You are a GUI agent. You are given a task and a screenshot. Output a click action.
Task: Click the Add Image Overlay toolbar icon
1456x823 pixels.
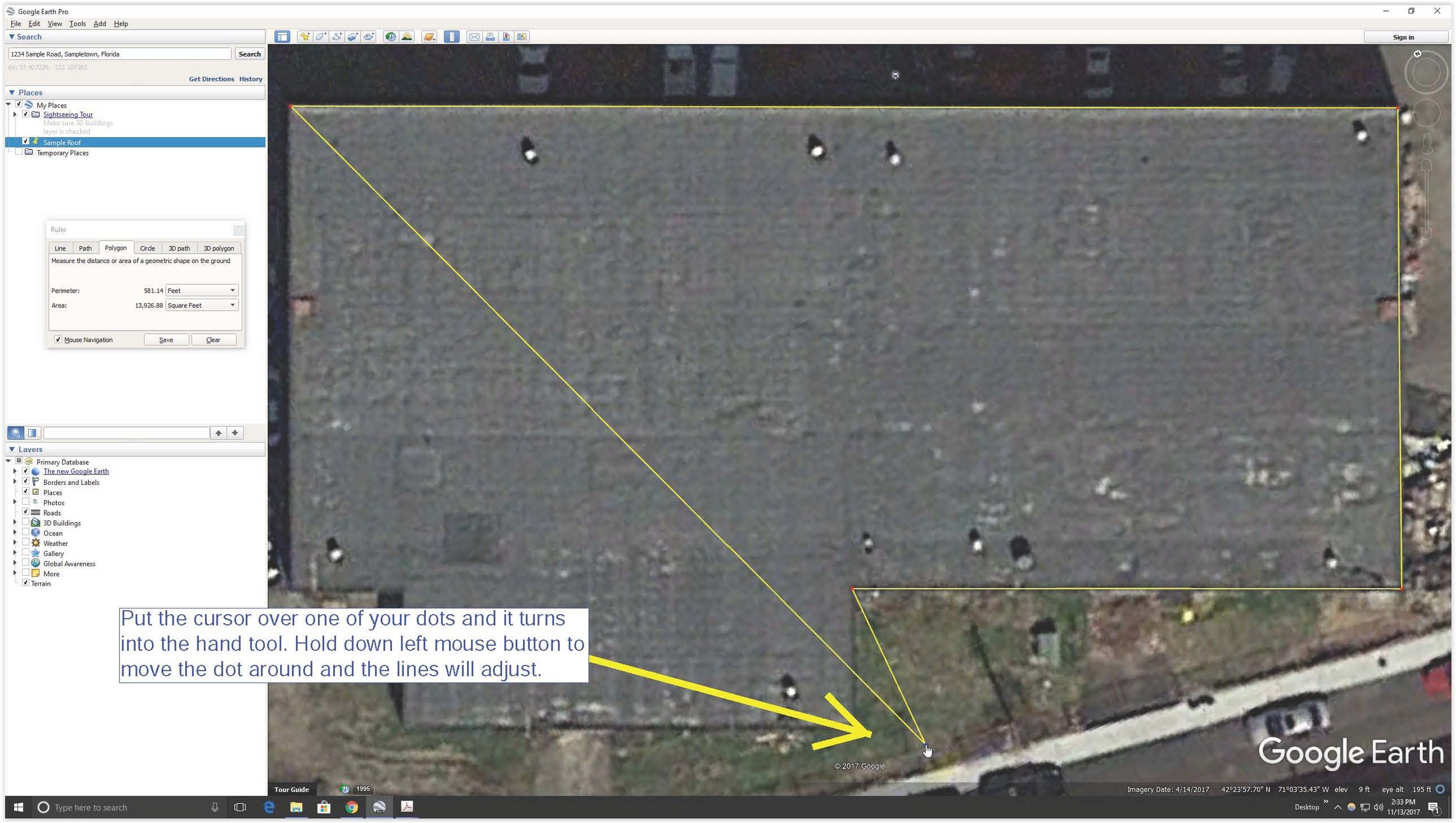point(353,37)
